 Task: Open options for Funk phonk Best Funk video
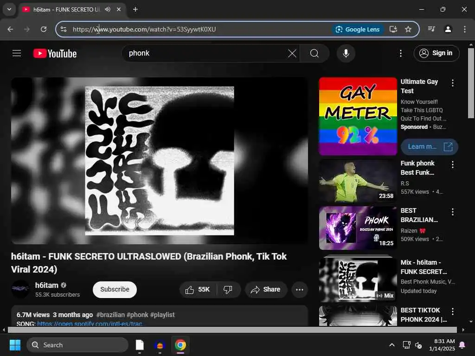point(453,165)
